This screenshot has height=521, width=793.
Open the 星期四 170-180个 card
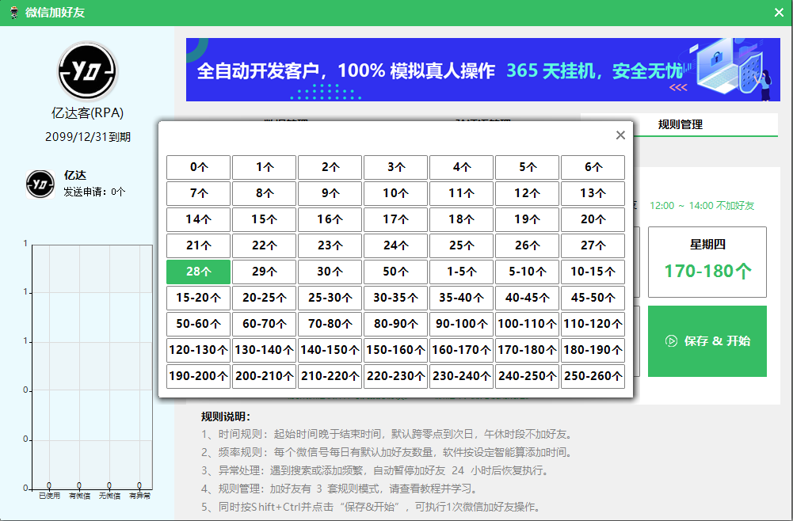(x=707, y=262)
